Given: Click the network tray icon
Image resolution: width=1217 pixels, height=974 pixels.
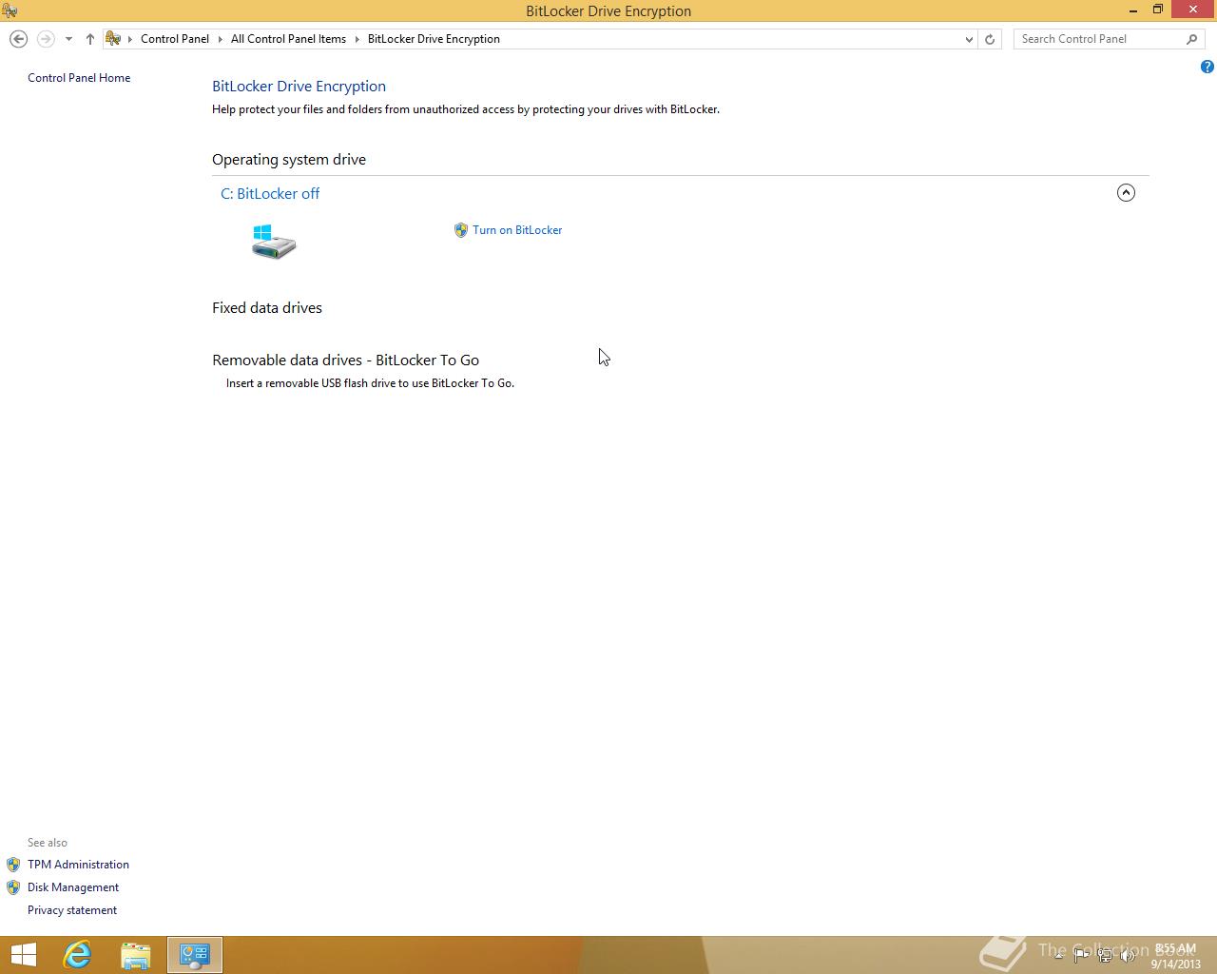Looking at the screenshot, I should 1105,956.
